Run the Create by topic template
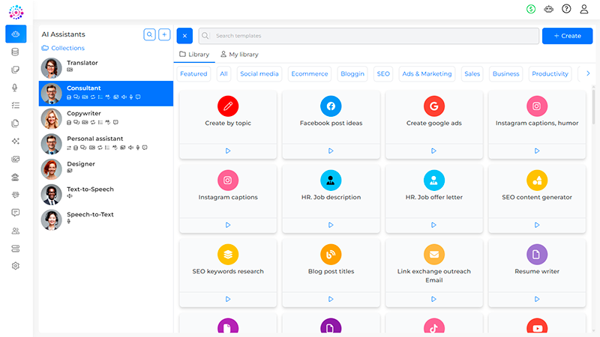 tap(228, 151)
